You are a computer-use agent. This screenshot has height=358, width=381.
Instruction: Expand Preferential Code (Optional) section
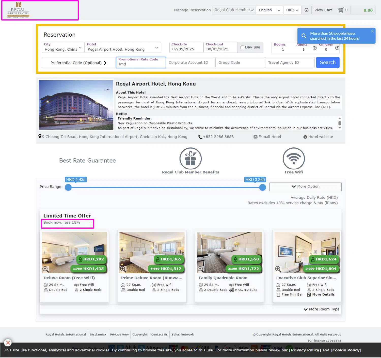78,63
